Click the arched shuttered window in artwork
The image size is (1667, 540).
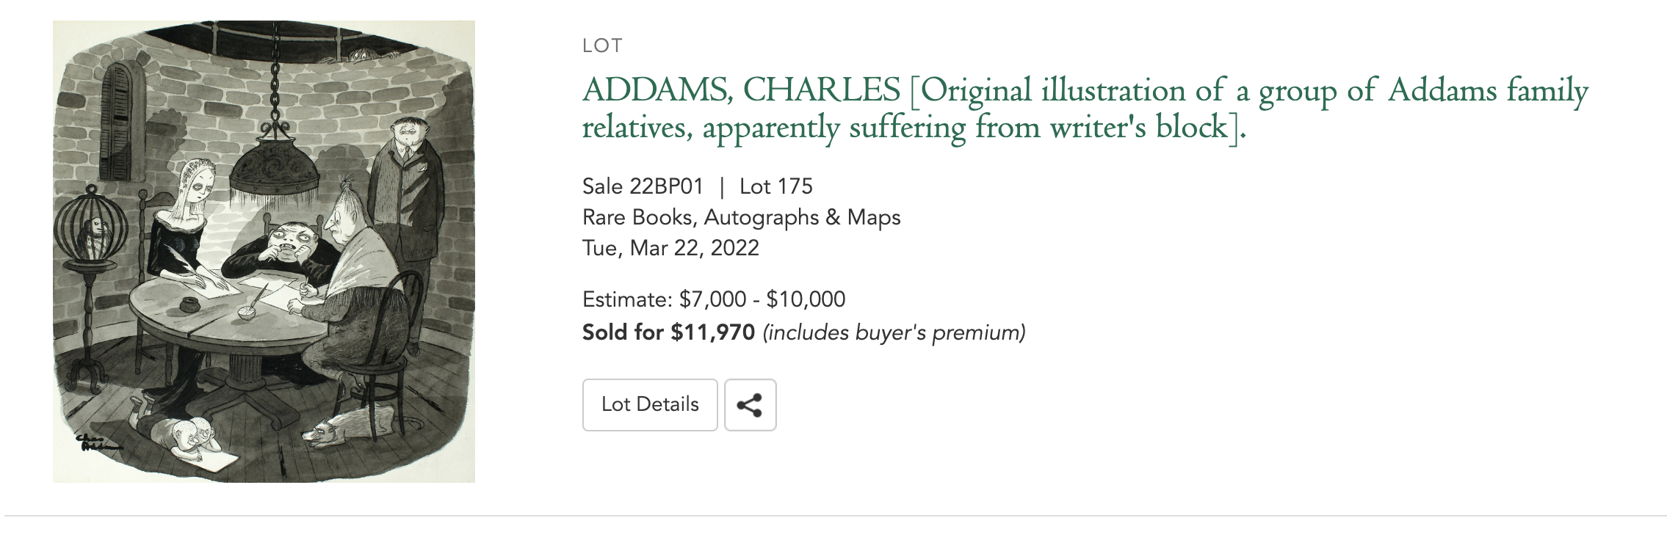[x=123, y=121]
